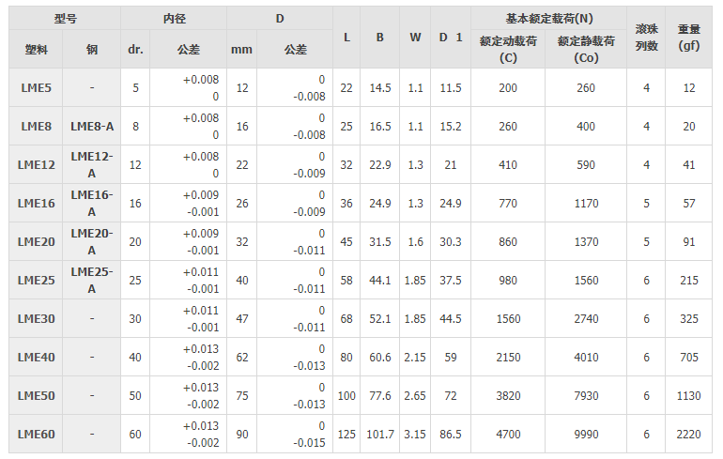723x459 pixels.
Task: Click the 重量 (gf) column header
Action: pos(689,38)
